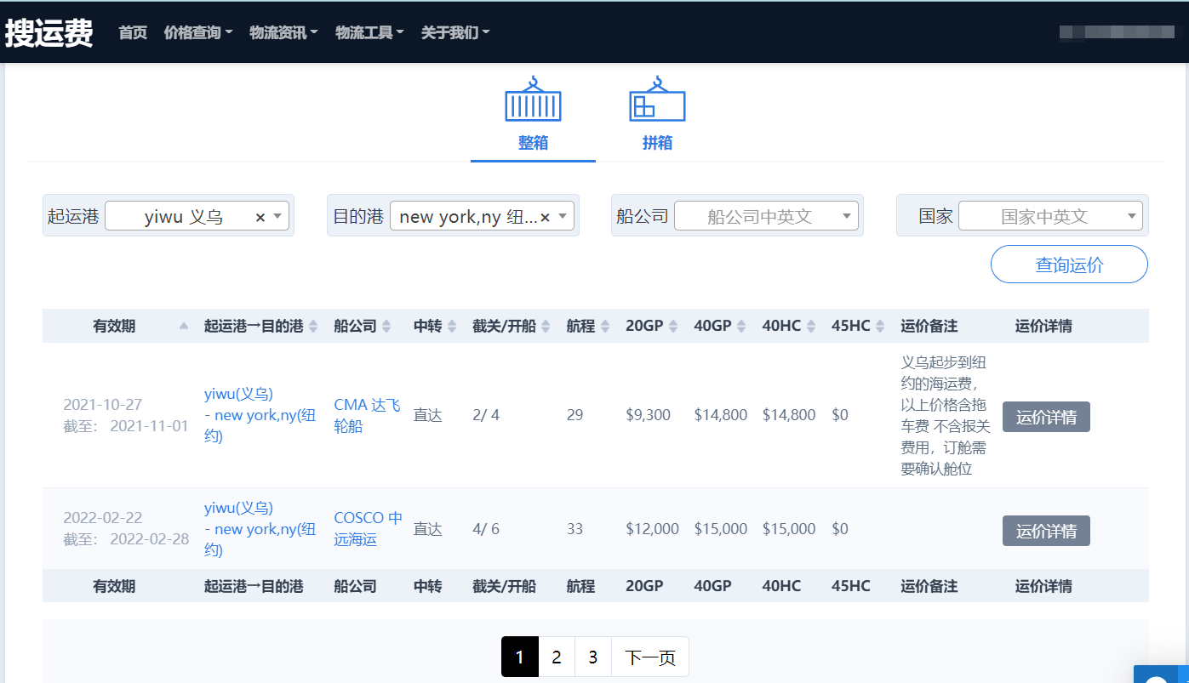
Task: Switch to the 拼箱 tab label
Action: point(657,143)
